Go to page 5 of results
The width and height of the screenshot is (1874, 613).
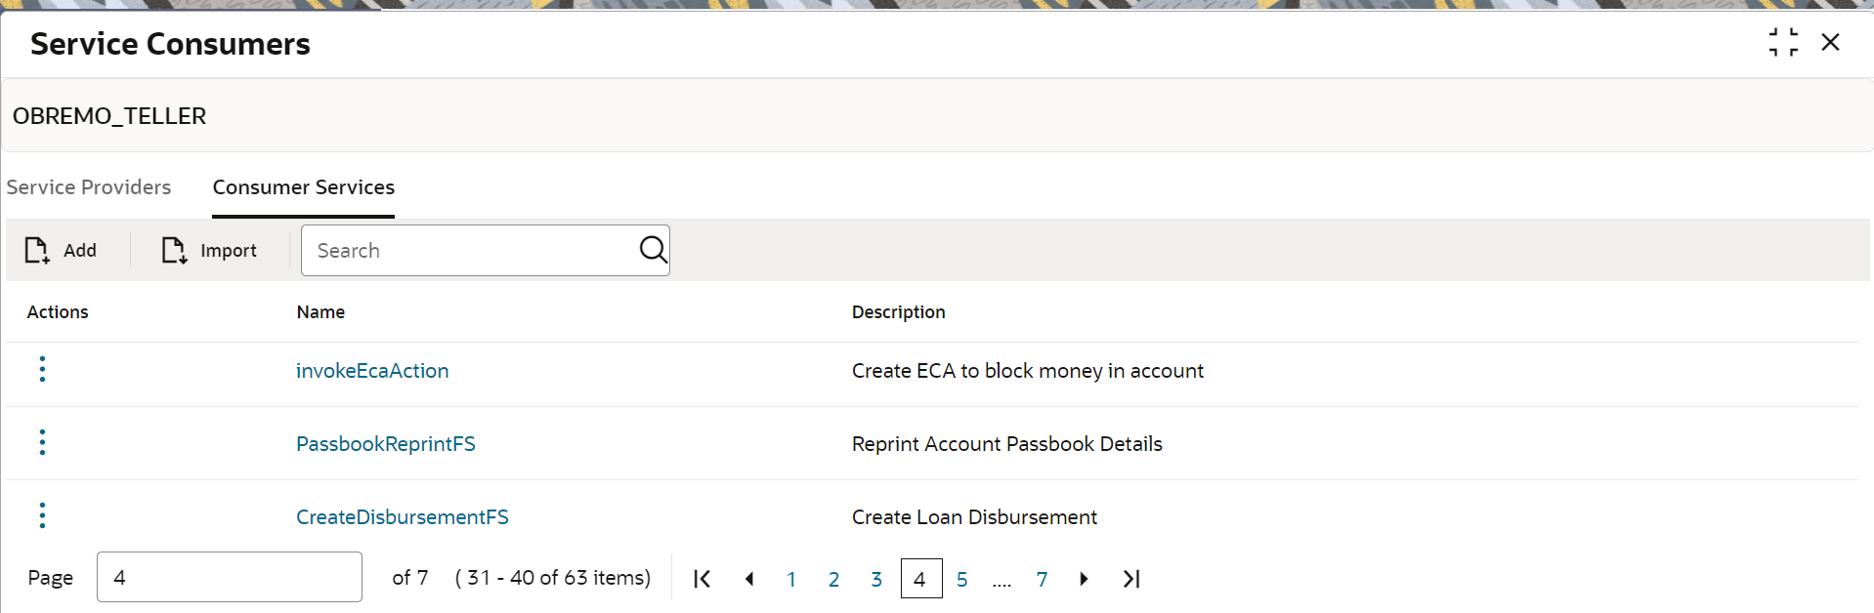[x=962, y=580]
